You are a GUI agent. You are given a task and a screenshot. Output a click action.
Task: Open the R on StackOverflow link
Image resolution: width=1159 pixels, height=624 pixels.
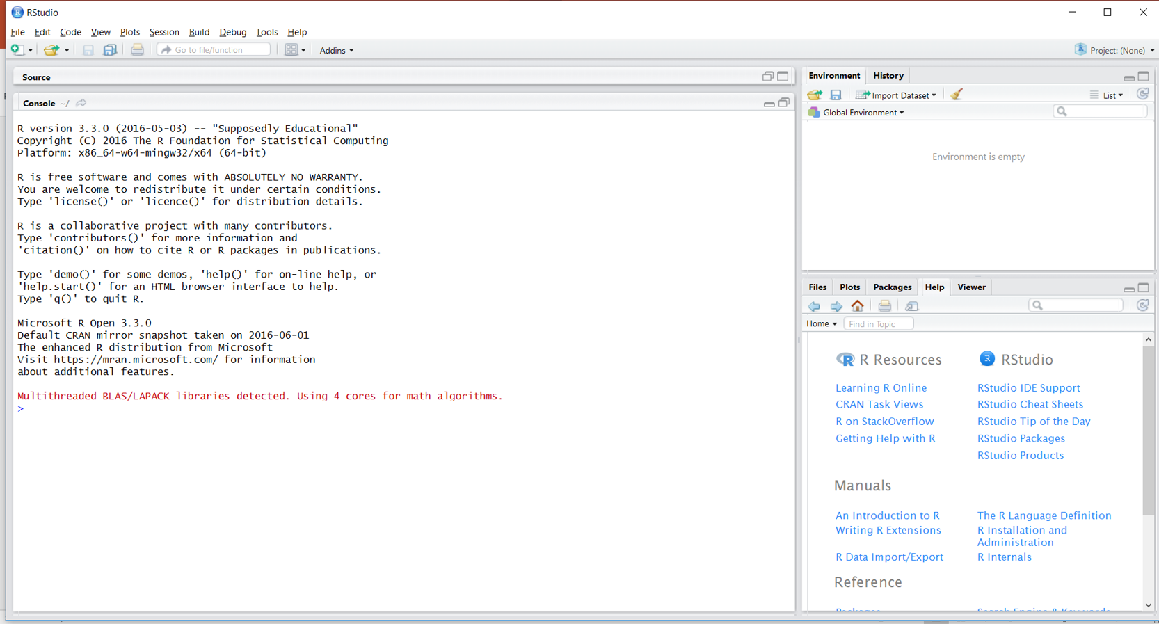point(884,422)
